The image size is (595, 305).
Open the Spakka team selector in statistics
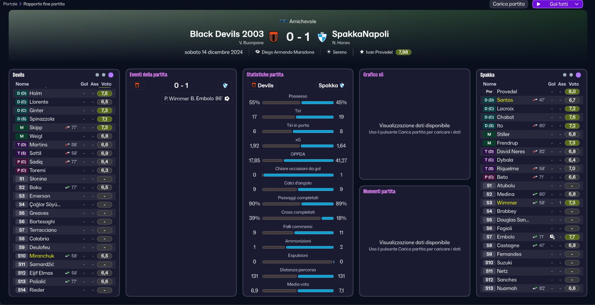pyautogui.click(x=331, y=86)
